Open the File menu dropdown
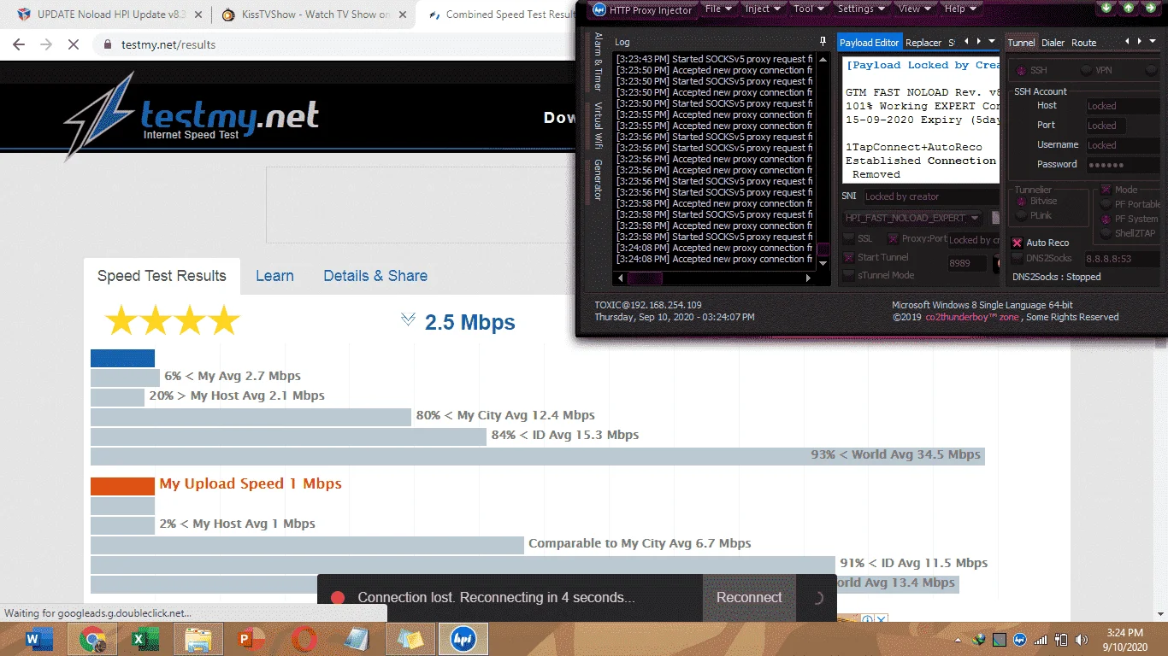 point(718,9)
